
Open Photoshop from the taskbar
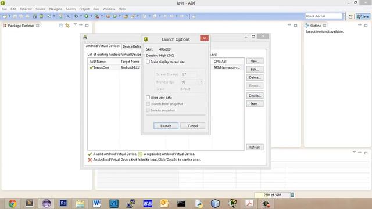pos(63,204)
